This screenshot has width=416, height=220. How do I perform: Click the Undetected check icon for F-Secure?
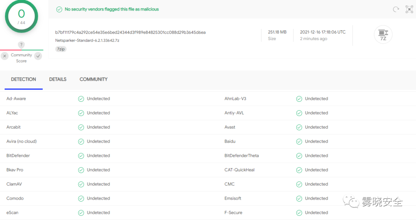[299, 213]
